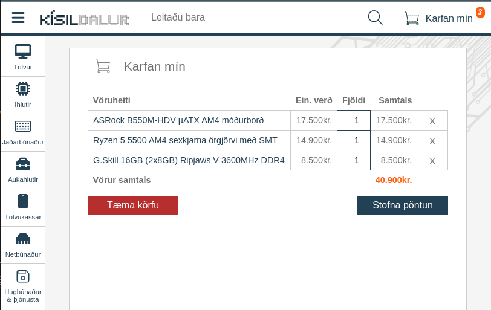Open Hugbúnaður & þjónusta category

pos(23,286)
